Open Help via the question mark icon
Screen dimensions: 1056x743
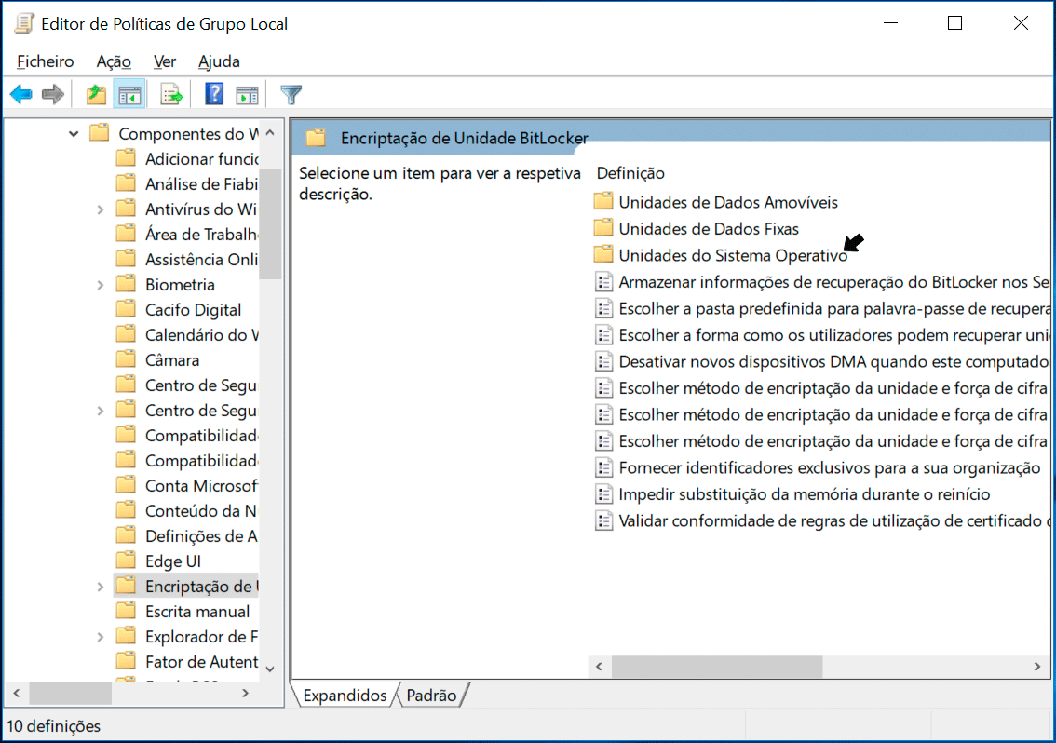click(x=214, y=94)
